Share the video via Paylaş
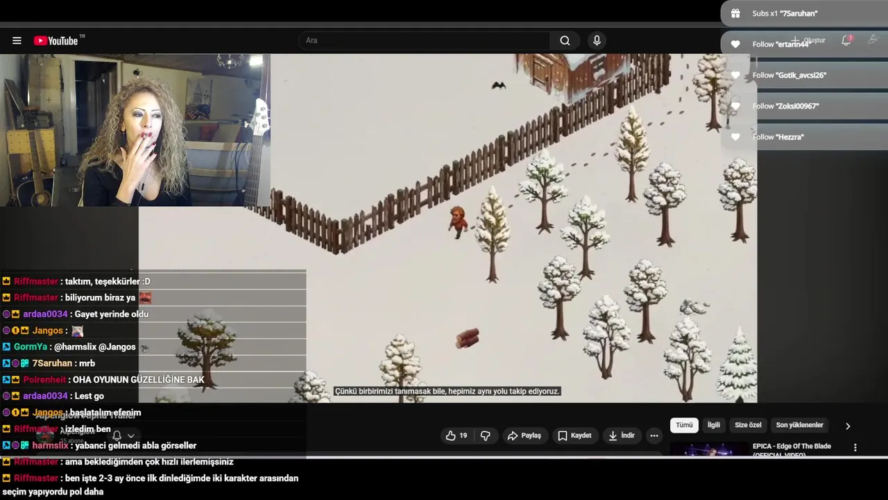Image resolution: width=888 pixels, height=500 pixels. pyautogui.click(x=524, y=435)
